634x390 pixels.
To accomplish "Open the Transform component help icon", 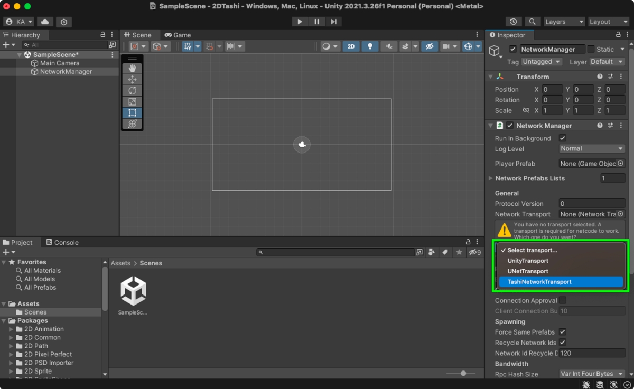I will click(600, 77).
